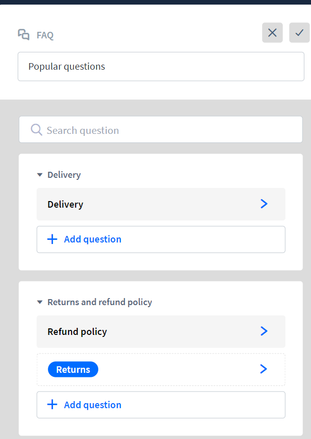The width and height of the screenshot is (311, 439).
Task: Select the Returns and refund policy header
Action: pos(99,302)
